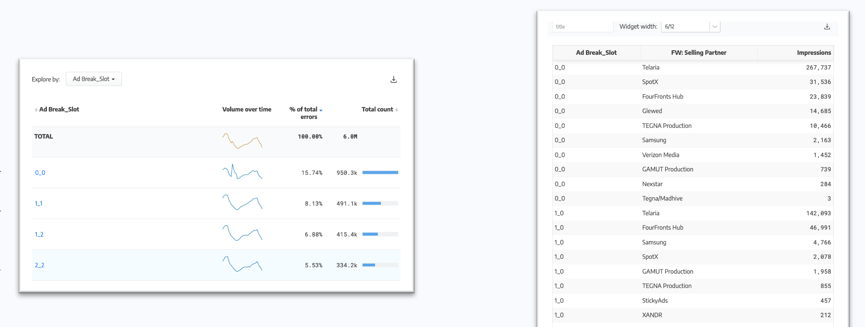Select the StickyAds partner cell
This screenshot has width=865, height=327.
(654, 301)
